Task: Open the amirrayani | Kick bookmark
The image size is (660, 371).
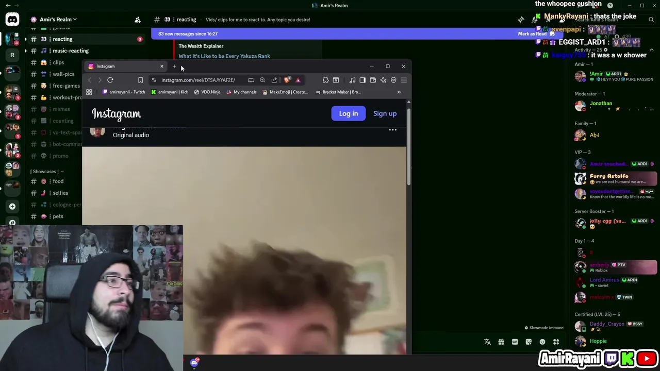Action: point(170,92)
